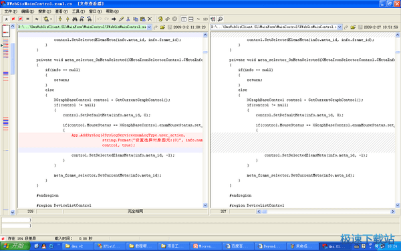The image size is (401, 251).
Task: Open the 帮助 menu
Action: pos(112,11)
